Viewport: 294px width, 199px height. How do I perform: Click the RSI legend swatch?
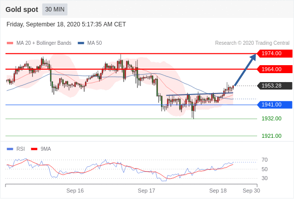point(10,149)
